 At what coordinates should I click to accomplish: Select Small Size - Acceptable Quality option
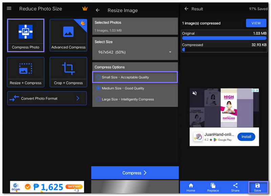(x=135, y=77)
